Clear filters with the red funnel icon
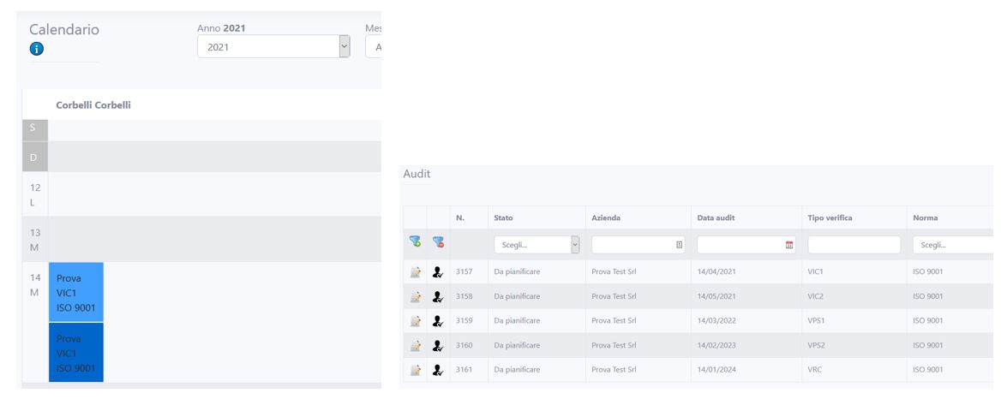1007x405 pixels. (x=438, y=242)
